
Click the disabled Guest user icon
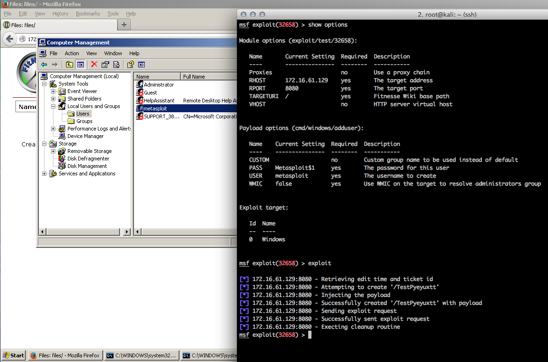tap(140, 93)
